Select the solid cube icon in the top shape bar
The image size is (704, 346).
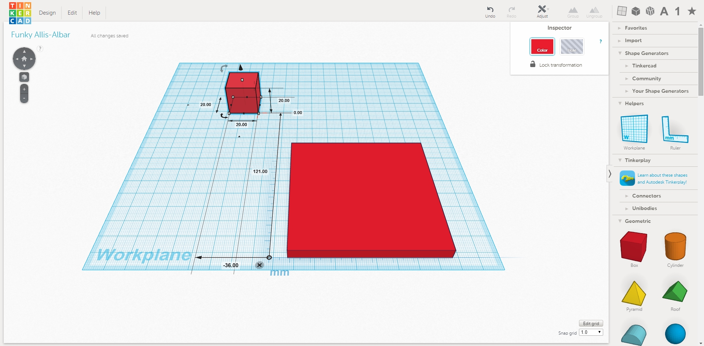pos(636,11)
